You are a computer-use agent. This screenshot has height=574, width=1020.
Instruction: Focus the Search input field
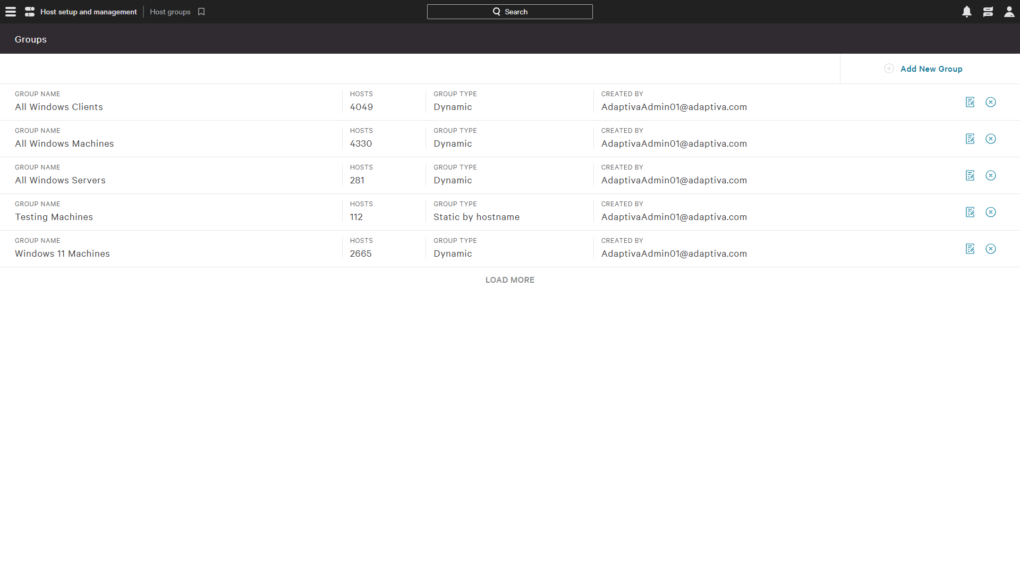pos(509,12)
